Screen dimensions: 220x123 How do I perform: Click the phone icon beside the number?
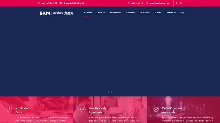coord(129,3)
